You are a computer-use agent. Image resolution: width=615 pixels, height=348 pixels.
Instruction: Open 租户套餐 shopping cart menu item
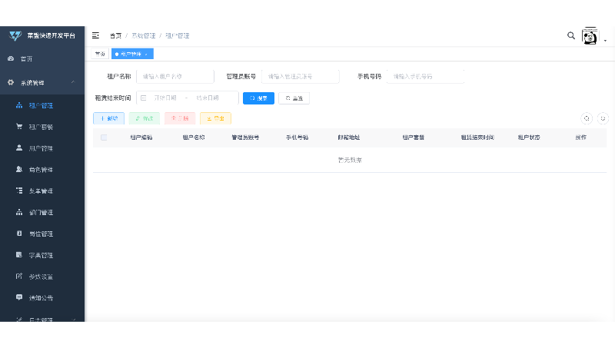42,127
